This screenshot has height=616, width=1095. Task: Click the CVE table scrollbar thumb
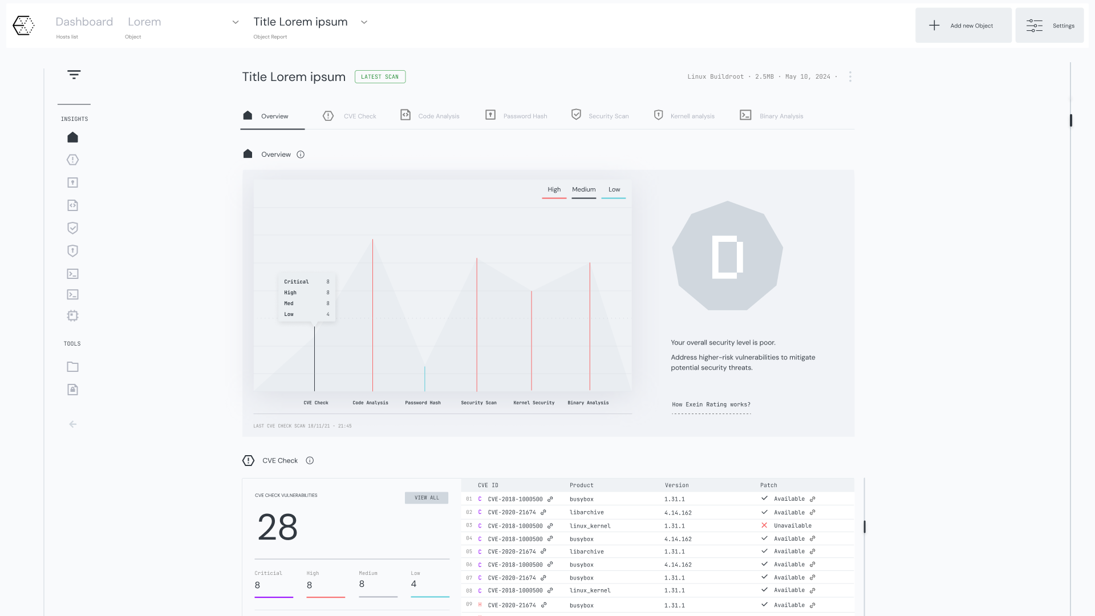(x=865, y=526)
